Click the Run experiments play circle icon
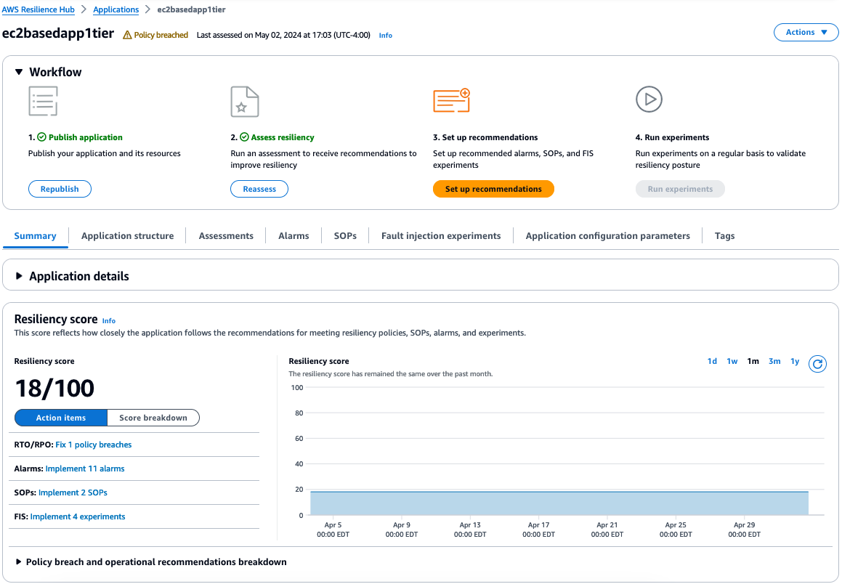 [x=649, y=100]
